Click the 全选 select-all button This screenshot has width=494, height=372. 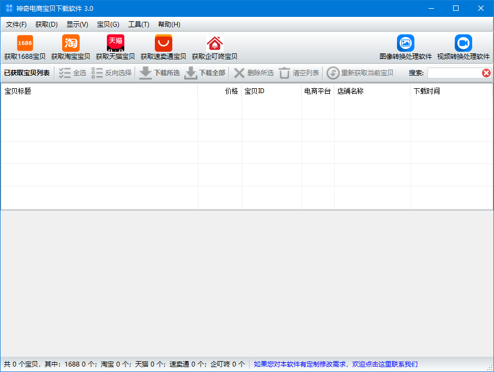point(71,73)
